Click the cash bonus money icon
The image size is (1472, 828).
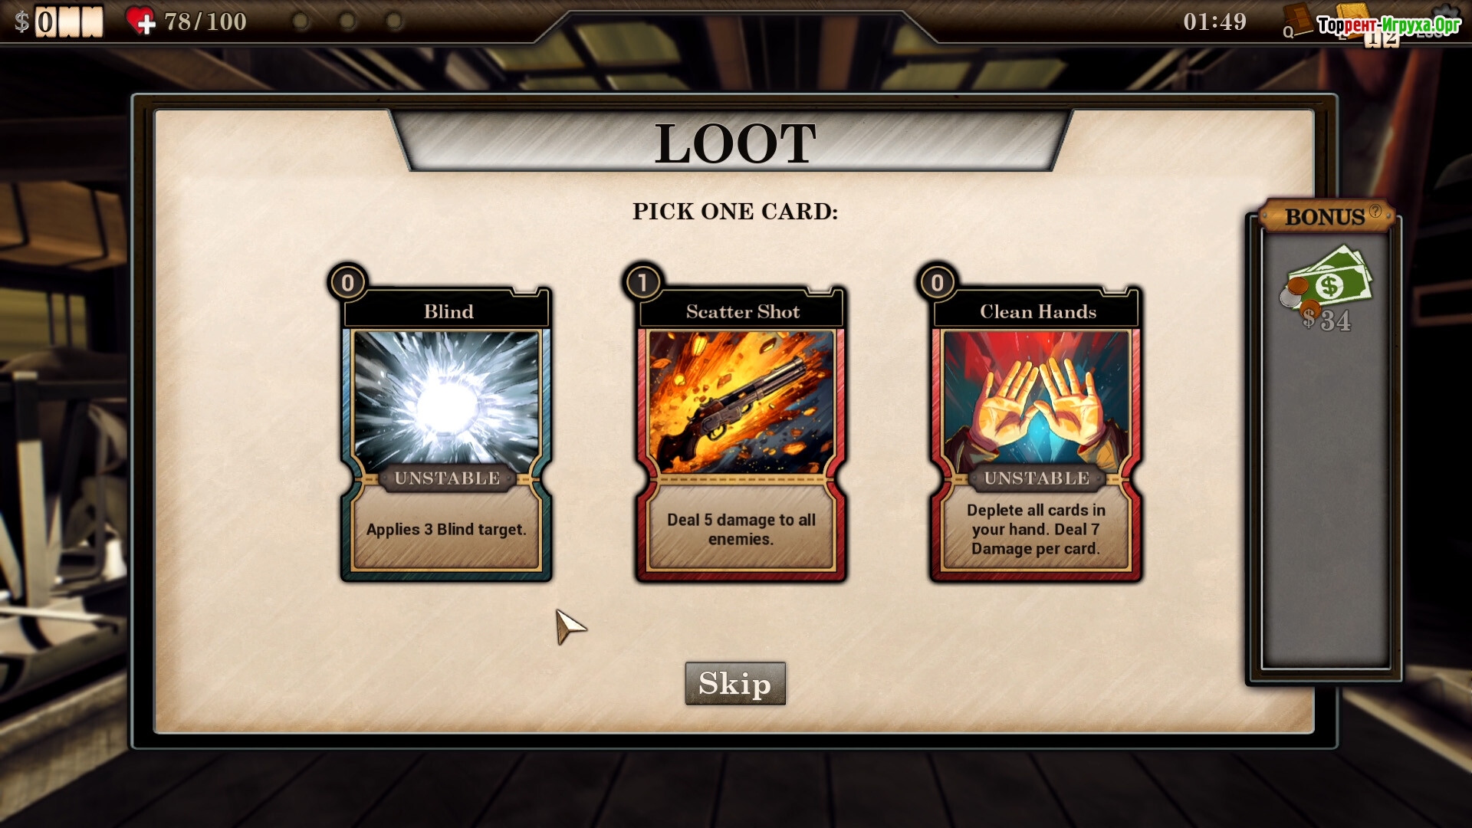pyautogui.click(x=1326, y=279)
